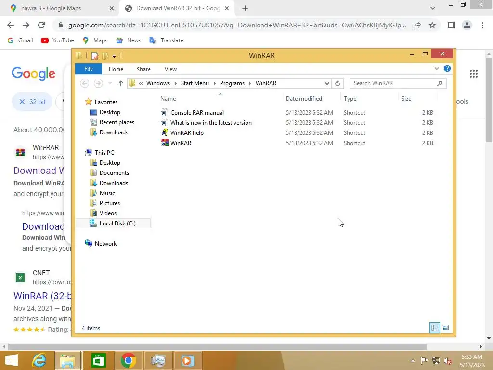
Task: Reload the Chrome page
Action: pos(41,25)
